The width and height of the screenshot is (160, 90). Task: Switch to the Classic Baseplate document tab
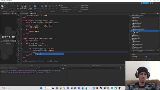23,13
